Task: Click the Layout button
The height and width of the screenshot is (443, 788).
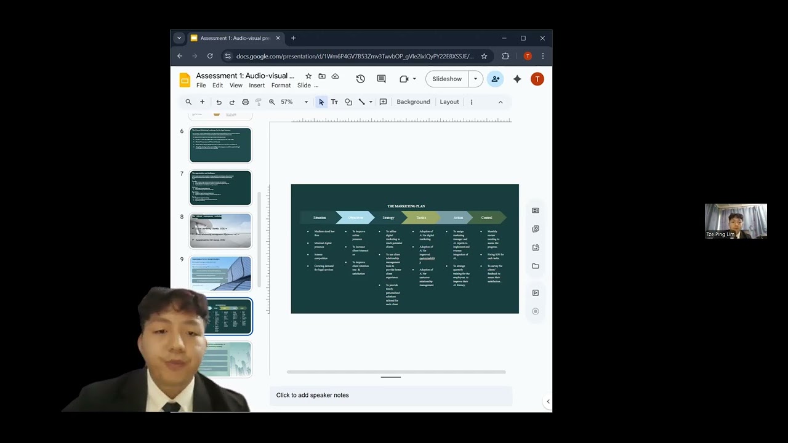Action: 449,102
